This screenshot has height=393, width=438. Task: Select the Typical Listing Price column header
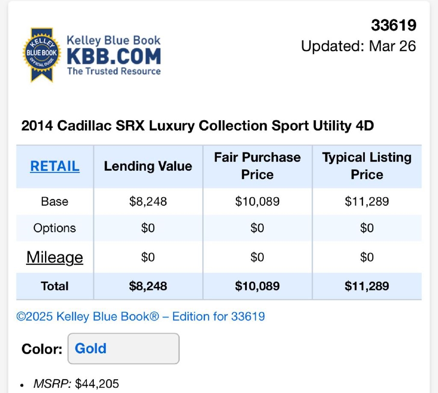[367, 166]
